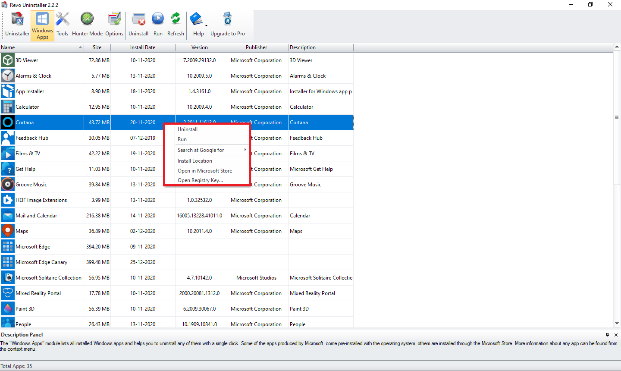The image size is (621, 371).
Task: Select the App Installer icon
Action: (8, 91)
